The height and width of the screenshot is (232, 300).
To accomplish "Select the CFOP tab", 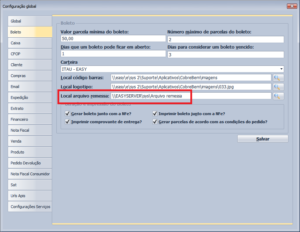I will 30,54.
